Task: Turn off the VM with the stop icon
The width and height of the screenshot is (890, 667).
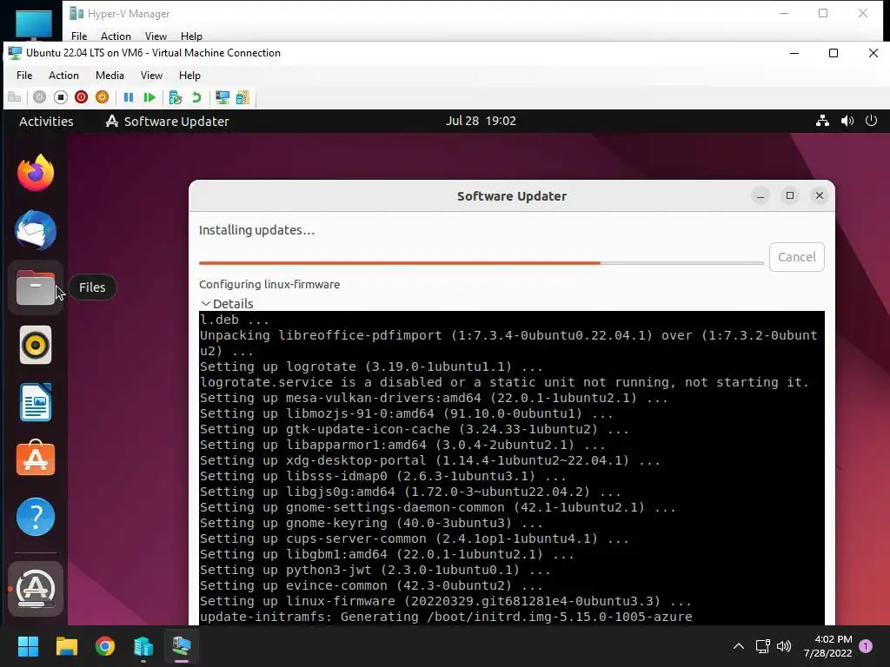Action: pyautogui.click(x=61, y=97)
